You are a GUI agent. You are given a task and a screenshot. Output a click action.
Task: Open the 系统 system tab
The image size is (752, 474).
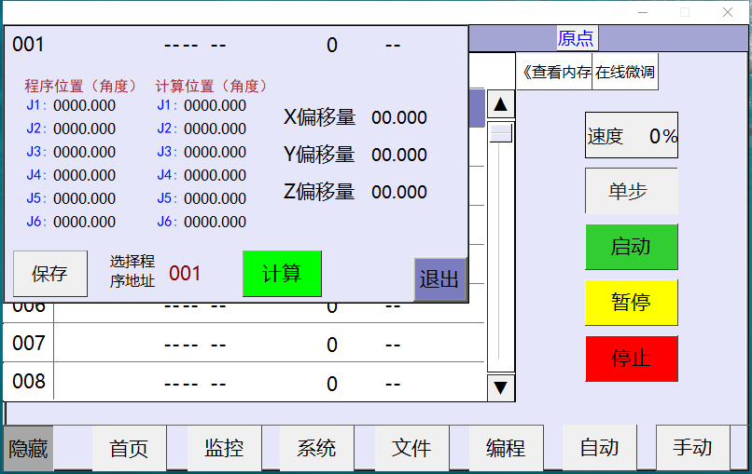[316, 448]
